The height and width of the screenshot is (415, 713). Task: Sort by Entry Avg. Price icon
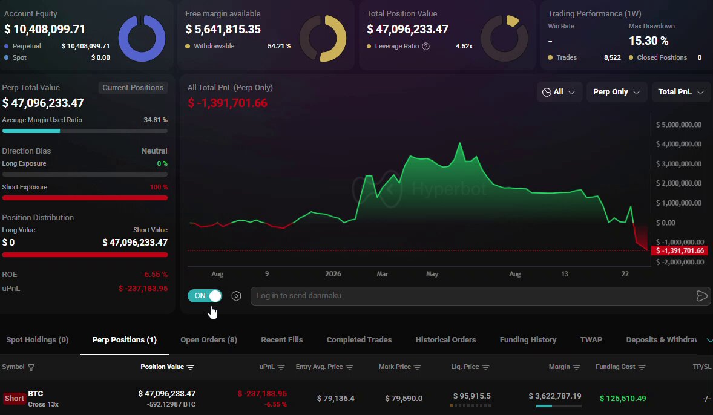349,367
